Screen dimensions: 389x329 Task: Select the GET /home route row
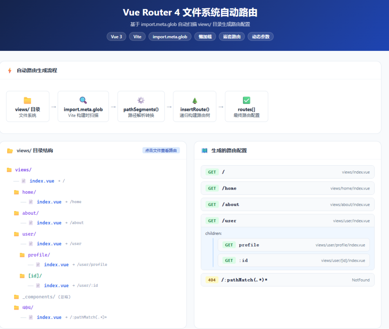(288, 188)
